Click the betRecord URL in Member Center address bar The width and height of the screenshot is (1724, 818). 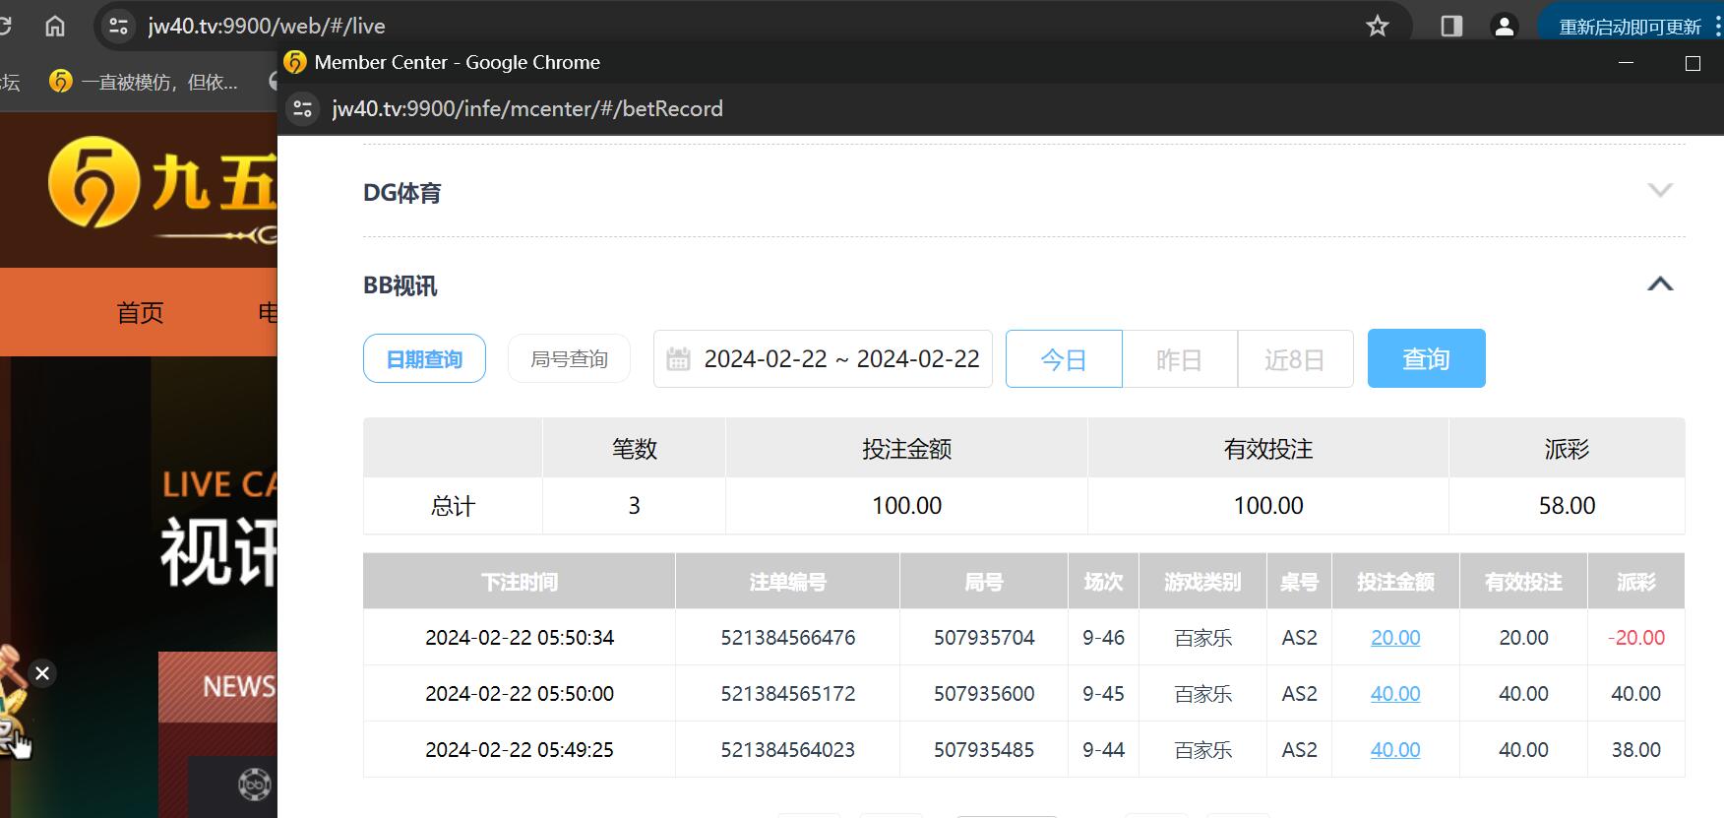click(x=527, y=108)
